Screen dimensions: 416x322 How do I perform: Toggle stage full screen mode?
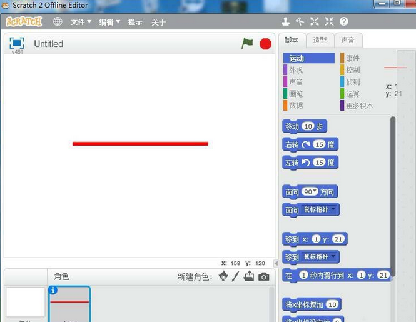click(x=17, y=43)
